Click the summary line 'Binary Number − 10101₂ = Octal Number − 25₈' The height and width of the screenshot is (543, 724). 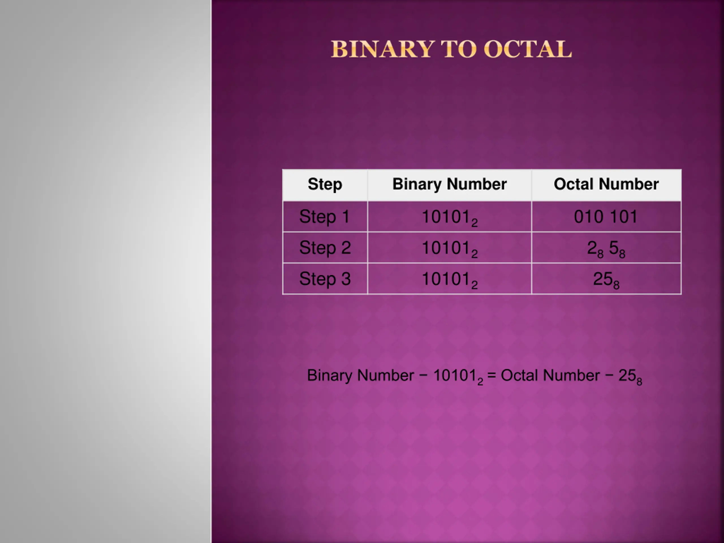475,376
